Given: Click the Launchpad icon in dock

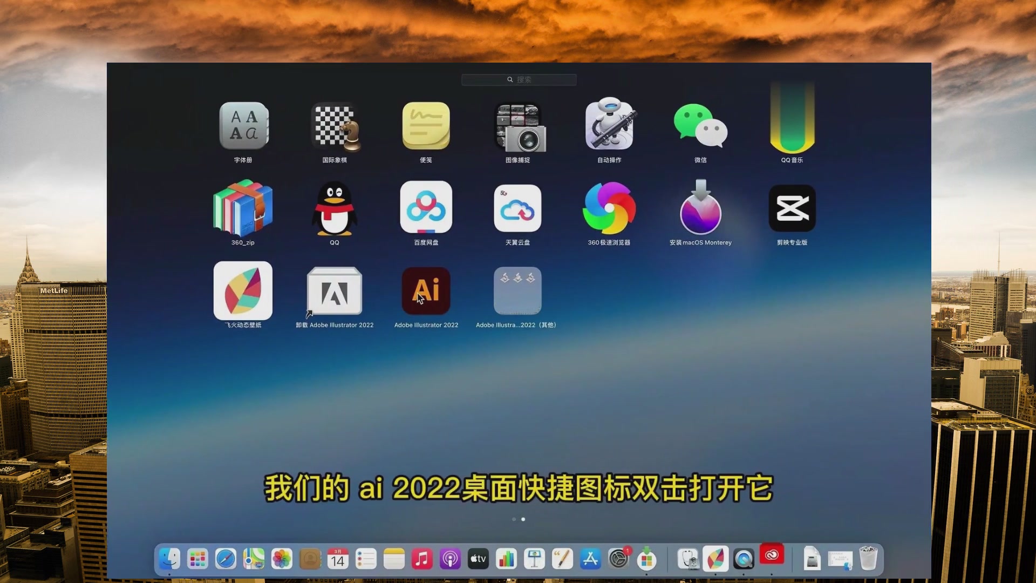Looking at the screenshot, I should (x=197, y=559).
